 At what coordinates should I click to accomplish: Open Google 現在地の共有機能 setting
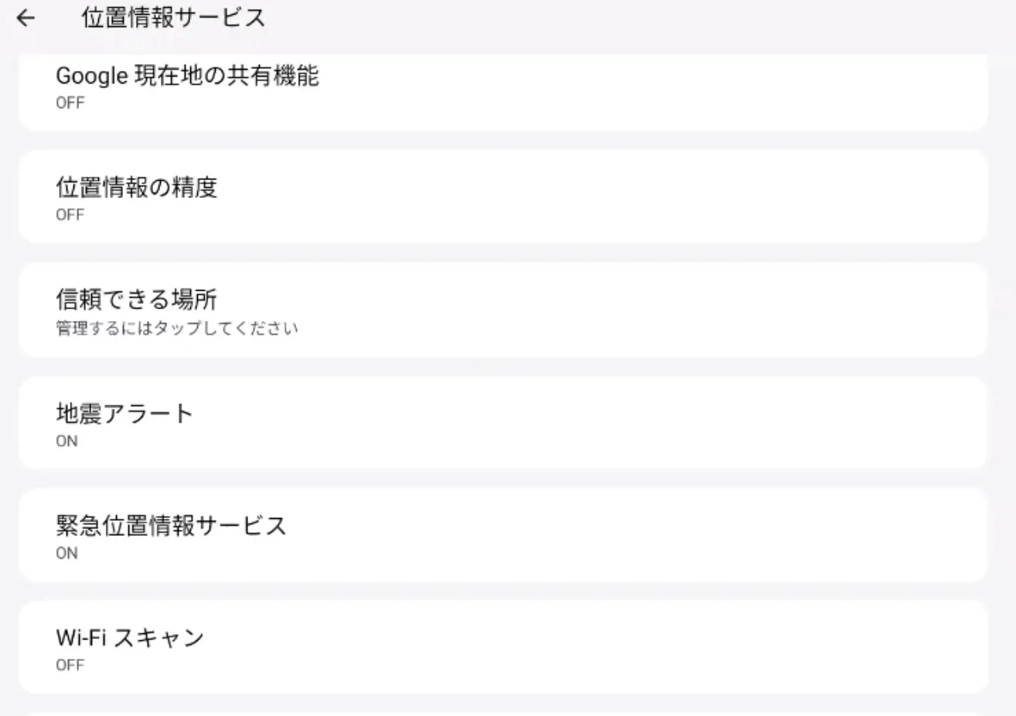[187, 76]
